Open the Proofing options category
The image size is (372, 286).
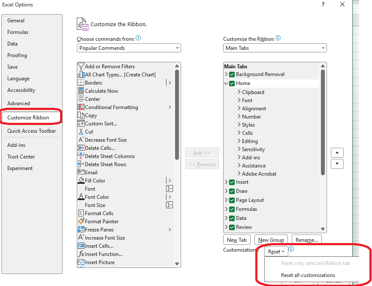point(32,55)
